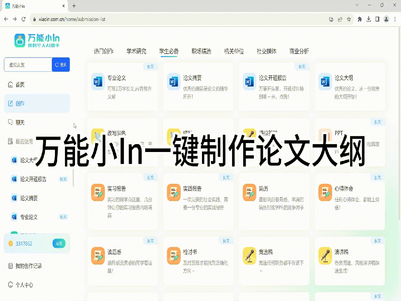Image resolution: width=401 pixels, height=301 pixels.
Task: Click the browser bookmark star icon
Action: click(x=349, y=19)
